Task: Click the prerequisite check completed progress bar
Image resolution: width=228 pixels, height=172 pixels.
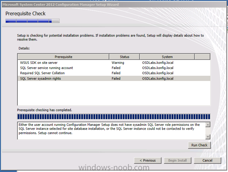Action: [114, 117]
